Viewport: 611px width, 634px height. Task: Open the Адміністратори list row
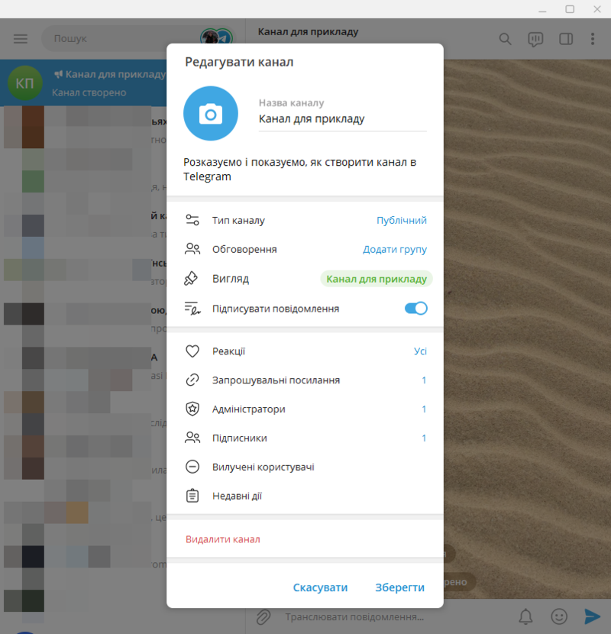305,409
